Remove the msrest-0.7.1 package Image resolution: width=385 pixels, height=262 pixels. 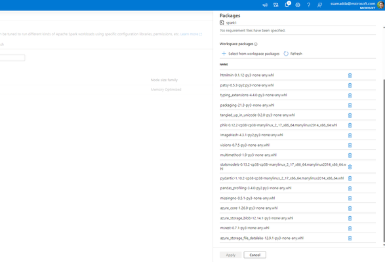pos(350,229)
